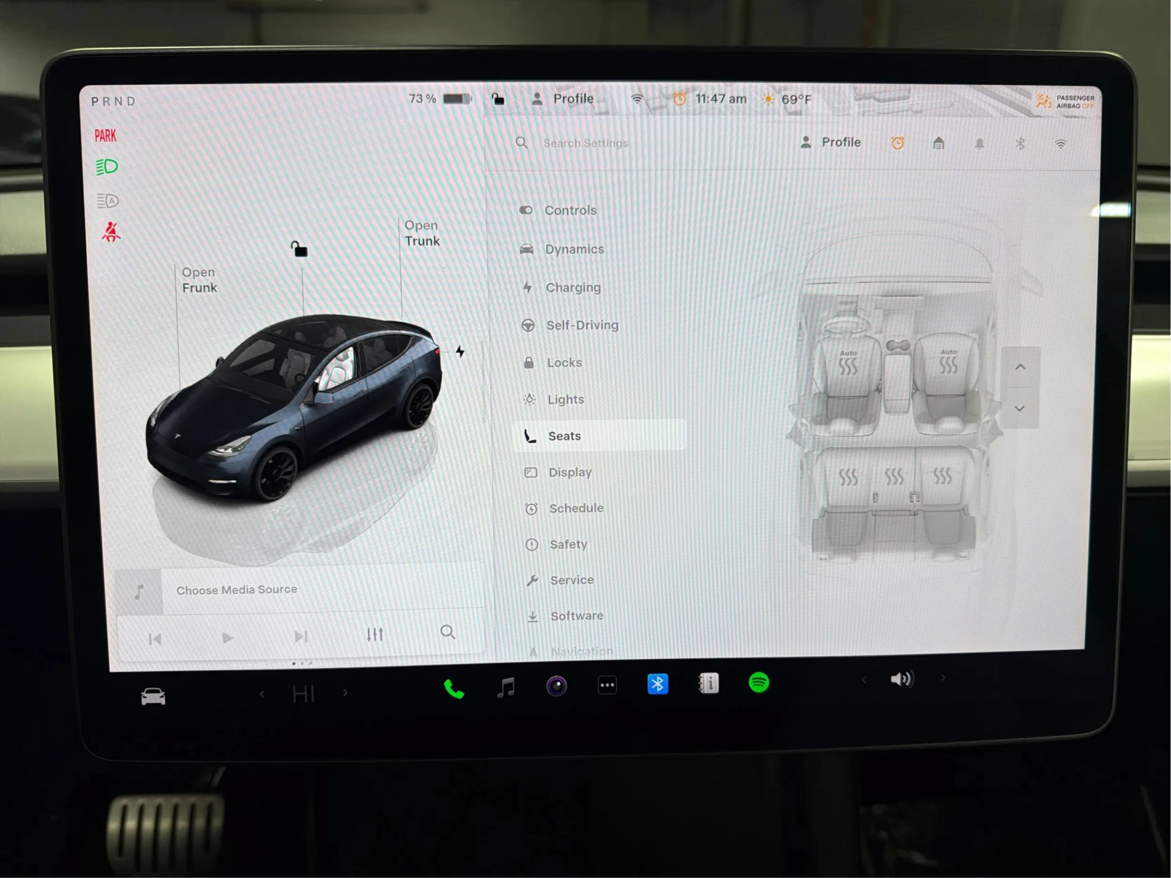Tap Open Frunk
The image size is (1171, 878).
[x=199, y=280]
